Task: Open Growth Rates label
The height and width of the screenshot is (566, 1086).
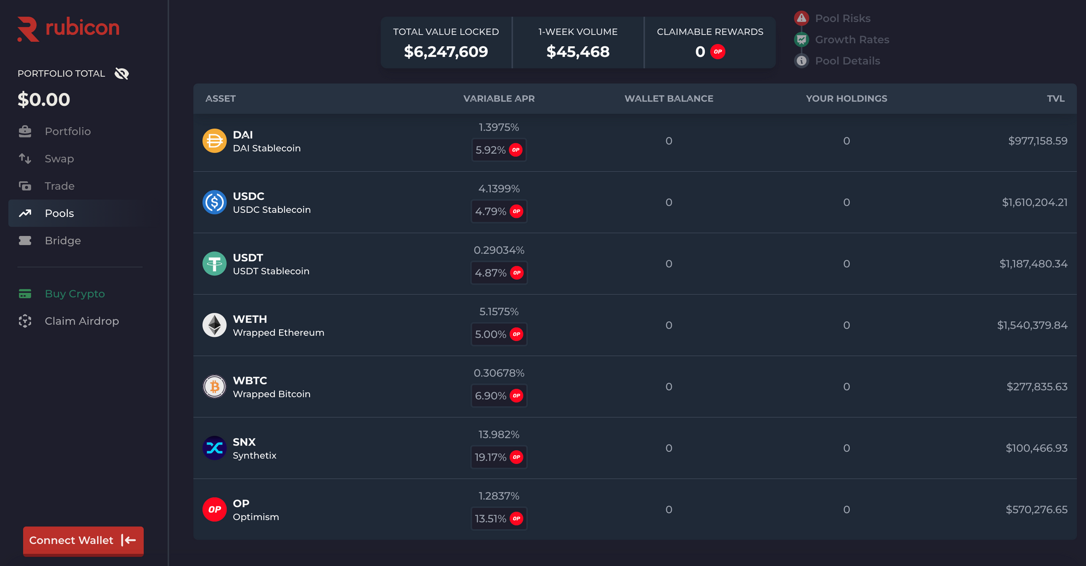Action: point(852,40)
